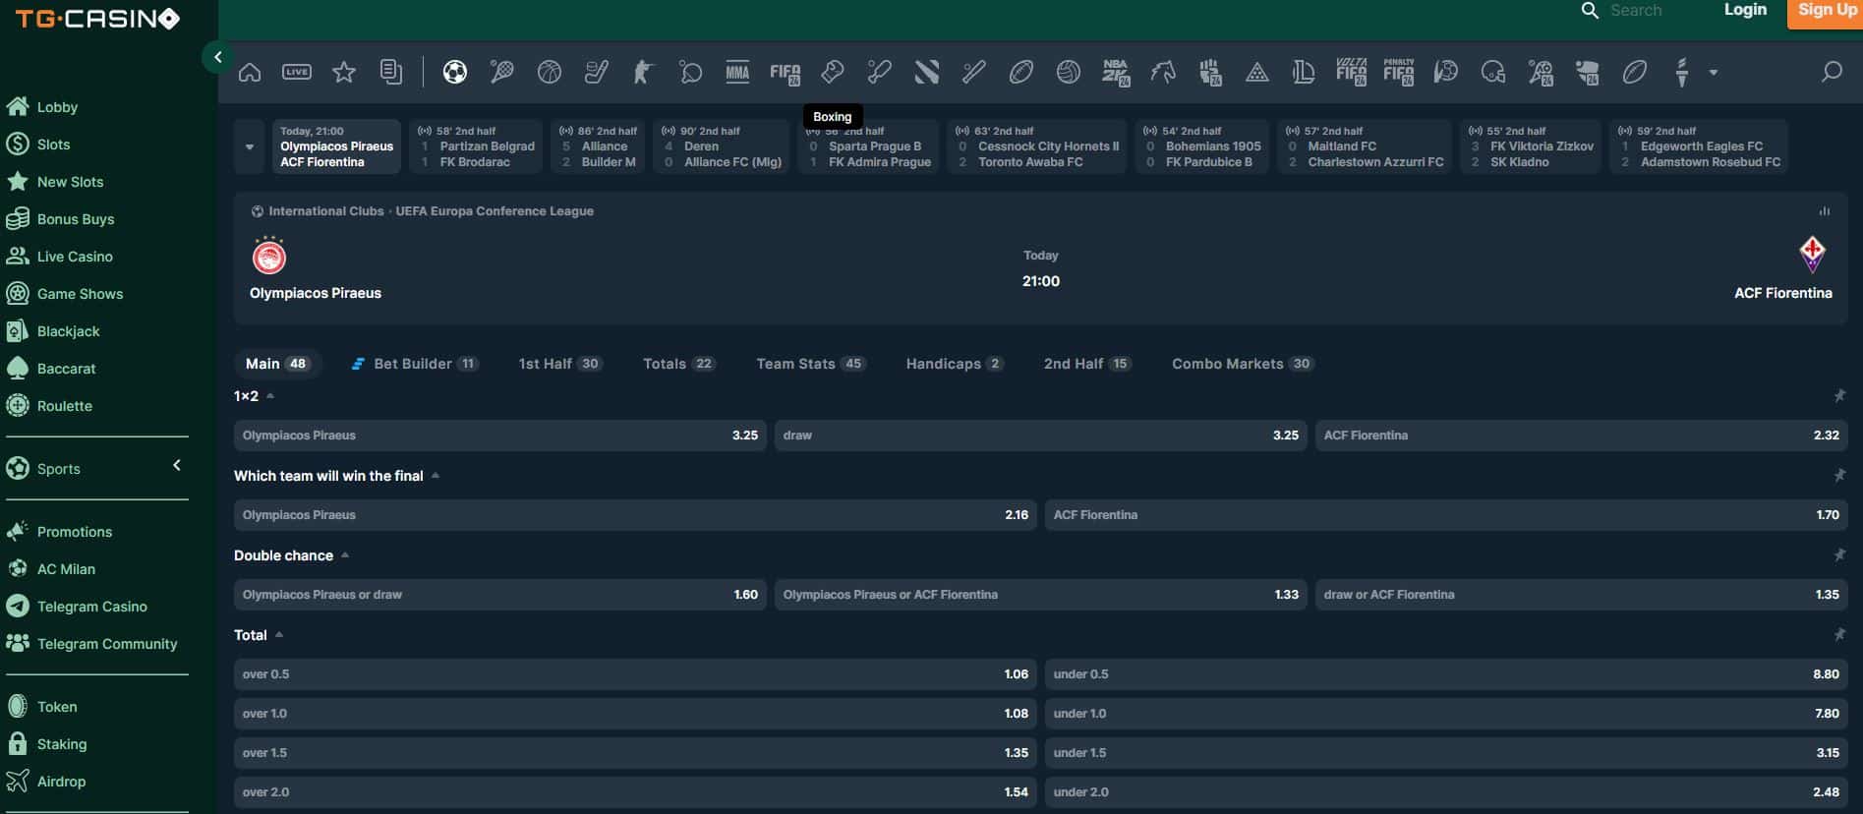Select the FIFA 24 esports icon
1863x814 pixels.
point(785,72)
